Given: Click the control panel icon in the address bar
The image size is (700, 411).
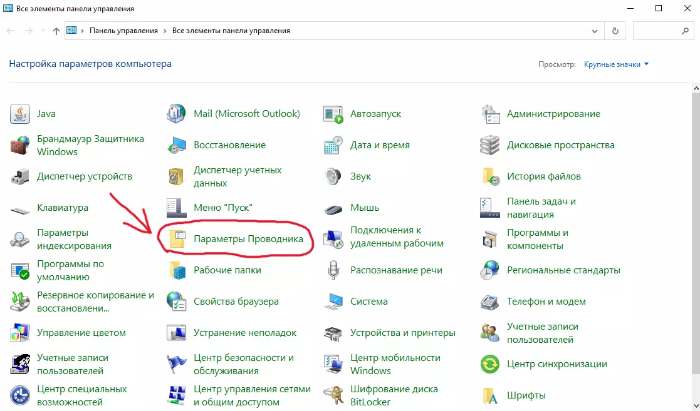Looking at the screenshot, I should point(71,30).
